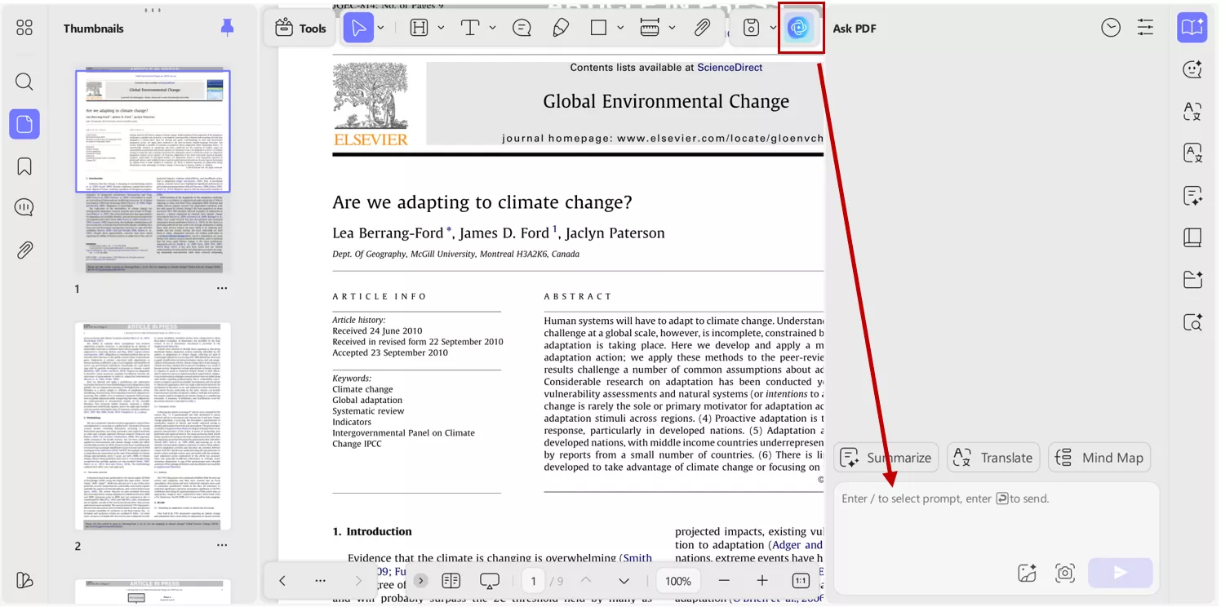Expand the text tool dropdown arrow
The width and height of the screenshot is (1221, 607).
click(493, 29)
